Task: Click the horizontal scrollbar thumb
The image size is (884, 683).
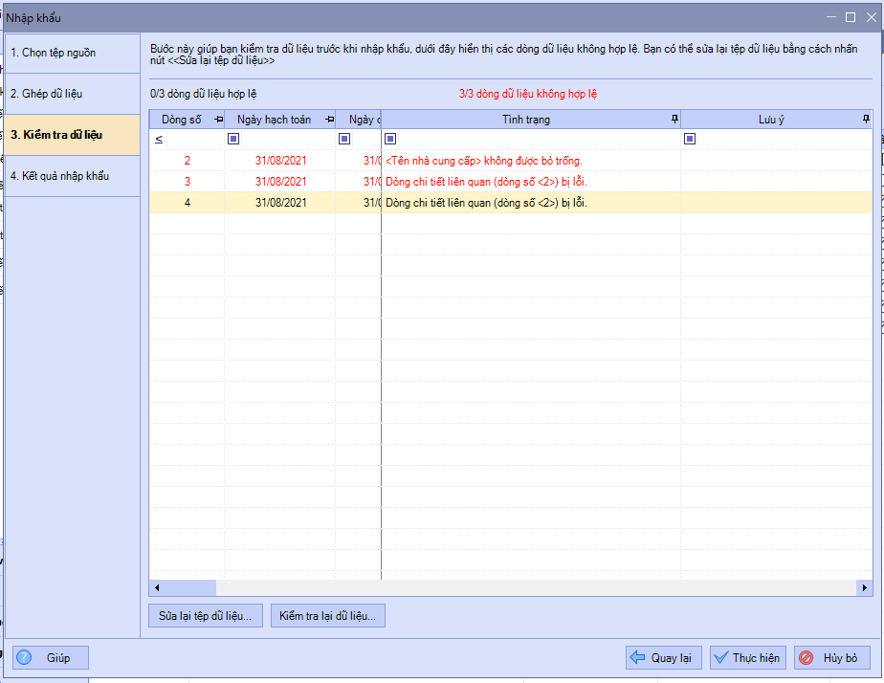Action: pyautogui.click(x=190, y=588)
